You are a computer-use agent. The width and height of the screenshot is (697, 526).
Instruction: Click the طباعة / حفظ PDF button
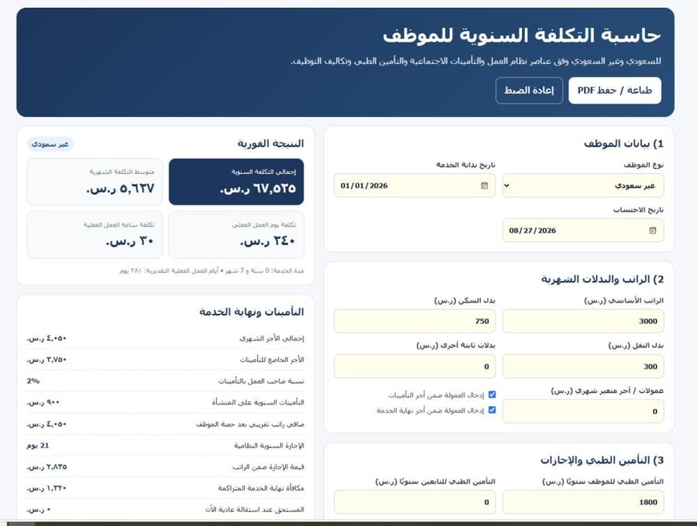tap(615, 91)
